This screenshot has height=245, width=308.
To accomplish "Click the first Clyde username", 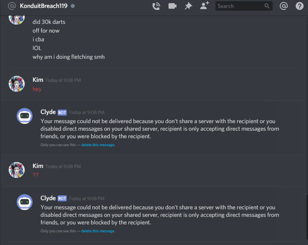I will [48, 112].
